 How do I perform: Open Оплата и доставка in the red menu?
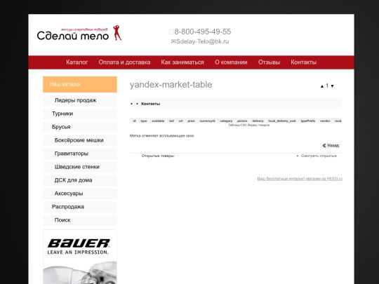124,62
